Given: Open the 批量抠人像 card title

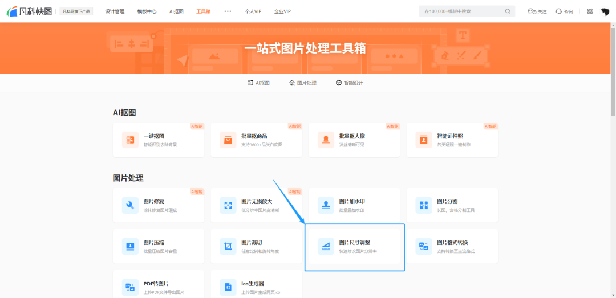Looking at the screenshot, I should click(x=352, y=136).
